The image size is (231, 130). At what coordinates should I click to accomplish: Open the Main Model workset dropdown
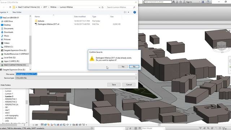point(153,129)
